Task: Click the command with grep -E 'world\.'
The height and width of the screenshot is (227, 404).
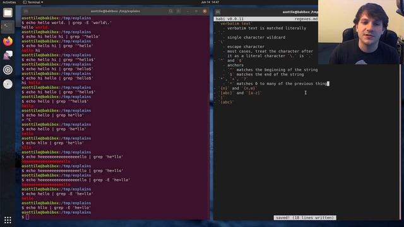Action: 67,23
